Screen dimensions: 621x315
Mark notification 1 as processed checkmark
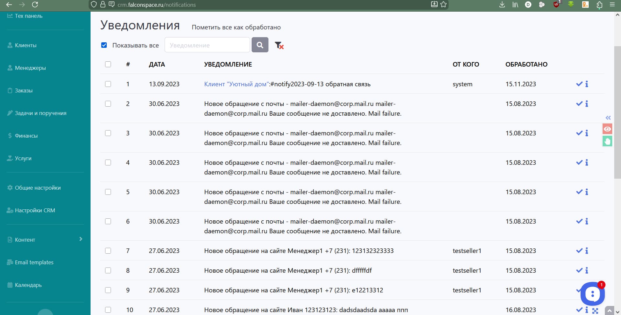pos(579,84)
